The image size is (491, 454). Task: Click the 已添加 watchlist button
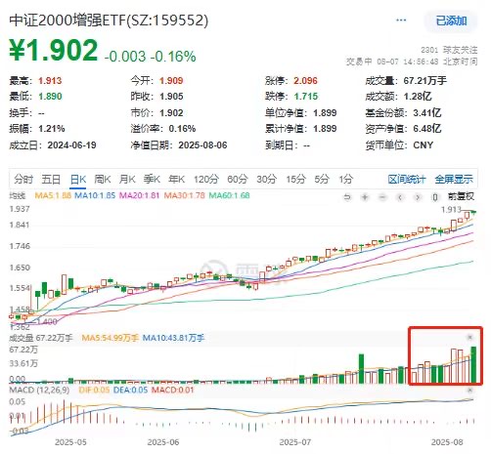click(x=451, y=21)
